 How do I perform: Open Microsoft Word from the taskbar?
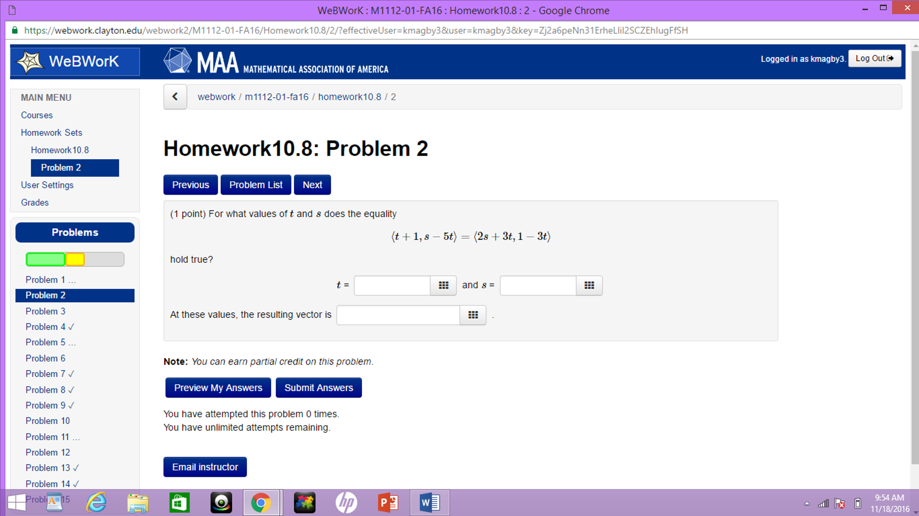click(x=429, y=502)
